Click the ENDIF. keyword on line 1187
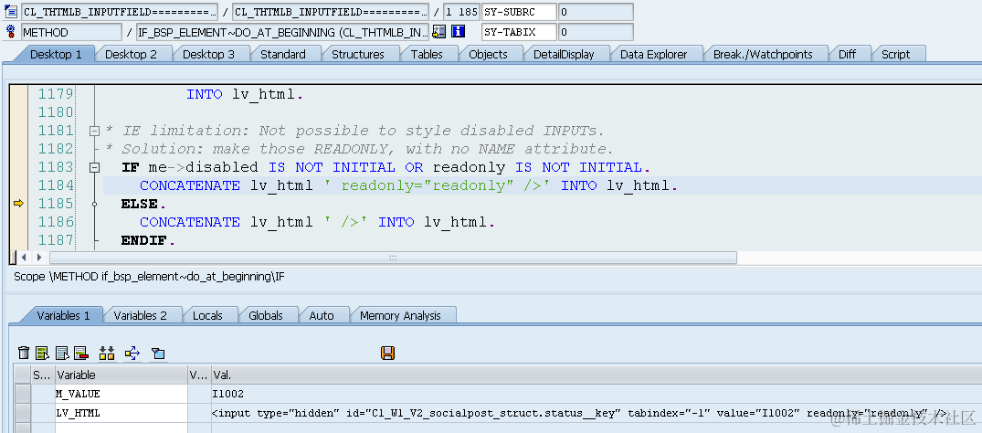 [148, 240]
